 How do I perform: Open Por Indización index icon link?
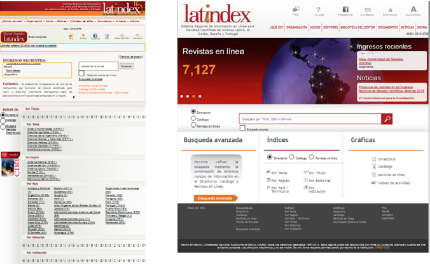[x=314, y=190]
